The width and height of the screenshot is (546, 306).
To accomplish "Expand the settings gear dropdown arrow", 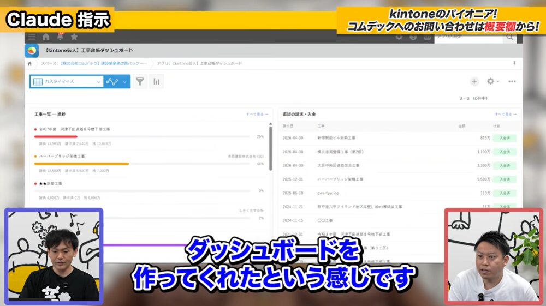I will click(x=498, y=81).
